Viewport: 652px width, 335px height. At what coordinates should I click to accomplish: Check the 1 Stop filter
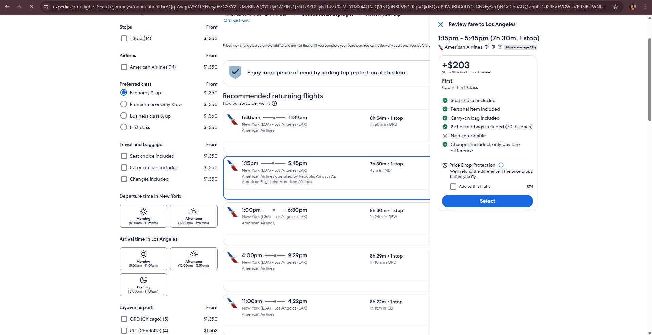point(124,38)
